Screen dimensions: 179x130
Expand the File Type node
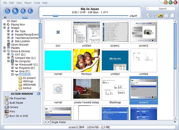click(x=9, y=31)
